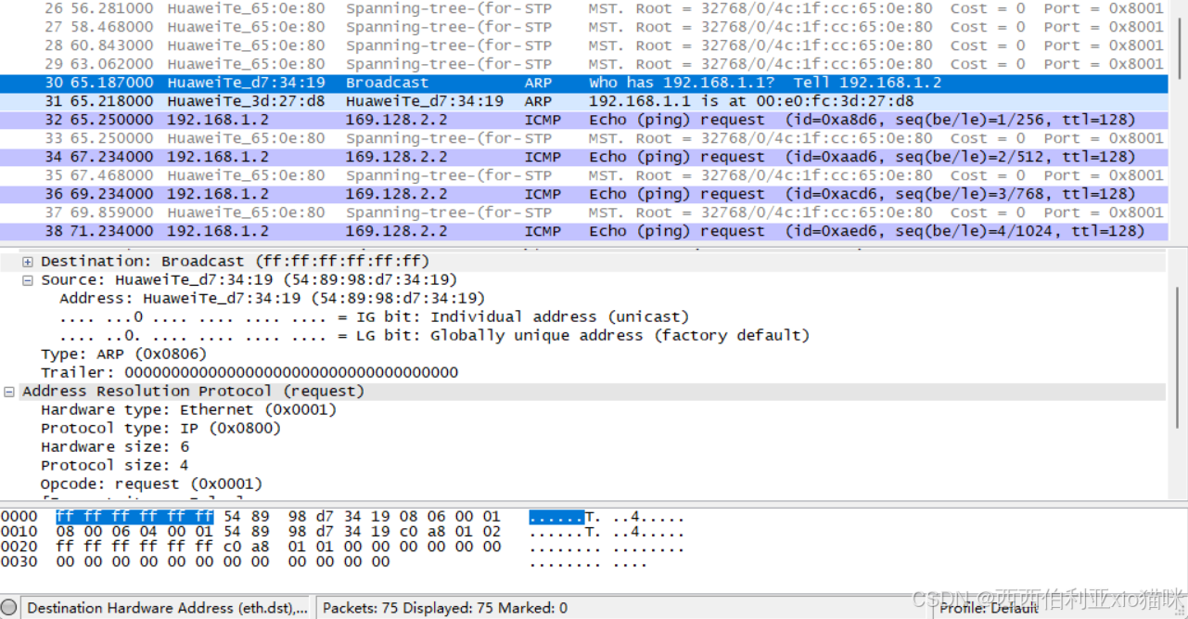
Task: Collapse the Source: HuaweiTe_d7:34:19 node
Action: click(28, 280)
